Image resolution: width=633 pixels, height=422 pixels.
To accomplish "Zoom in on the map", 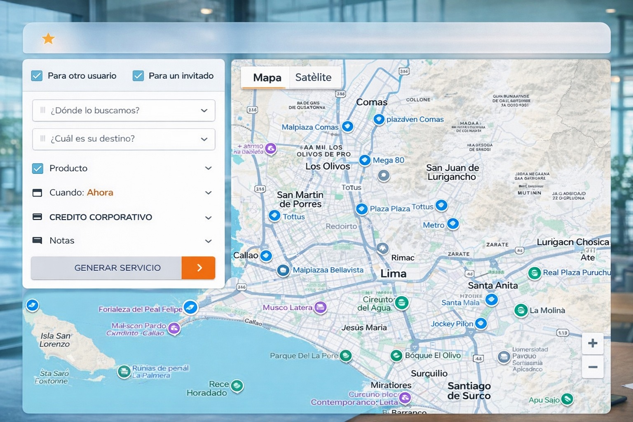I will [593, 343].
